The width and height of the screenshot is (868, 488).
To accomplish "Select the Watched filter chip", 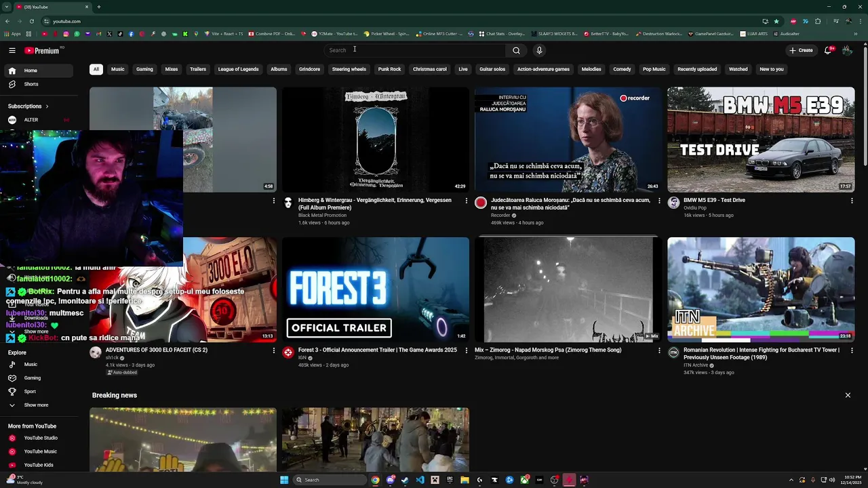I will [x=738, y=69].
